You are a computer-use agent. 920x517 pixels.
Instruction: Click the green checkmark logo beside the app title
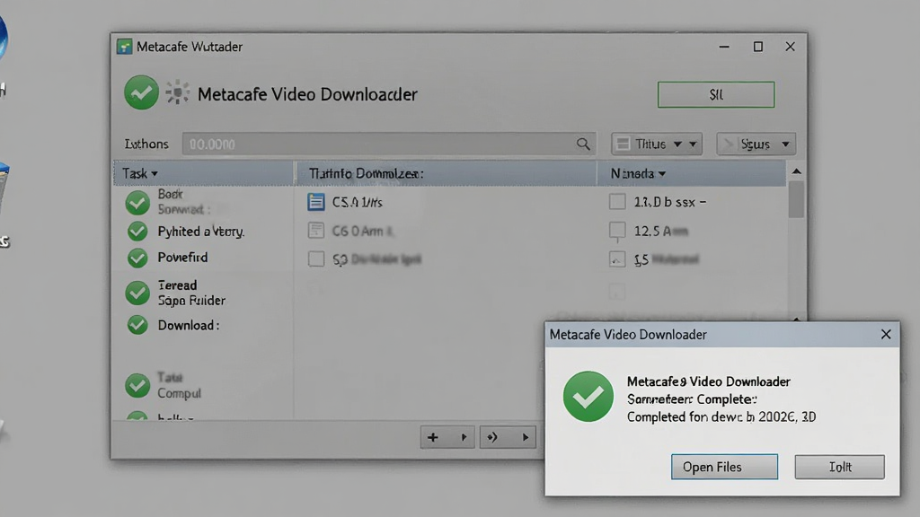click(x=141, y=92)
